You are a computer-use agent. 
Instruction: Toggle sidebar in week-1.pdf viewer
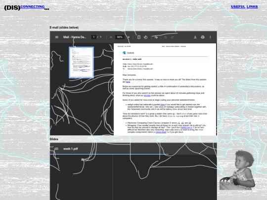click(x=57, y=149)
